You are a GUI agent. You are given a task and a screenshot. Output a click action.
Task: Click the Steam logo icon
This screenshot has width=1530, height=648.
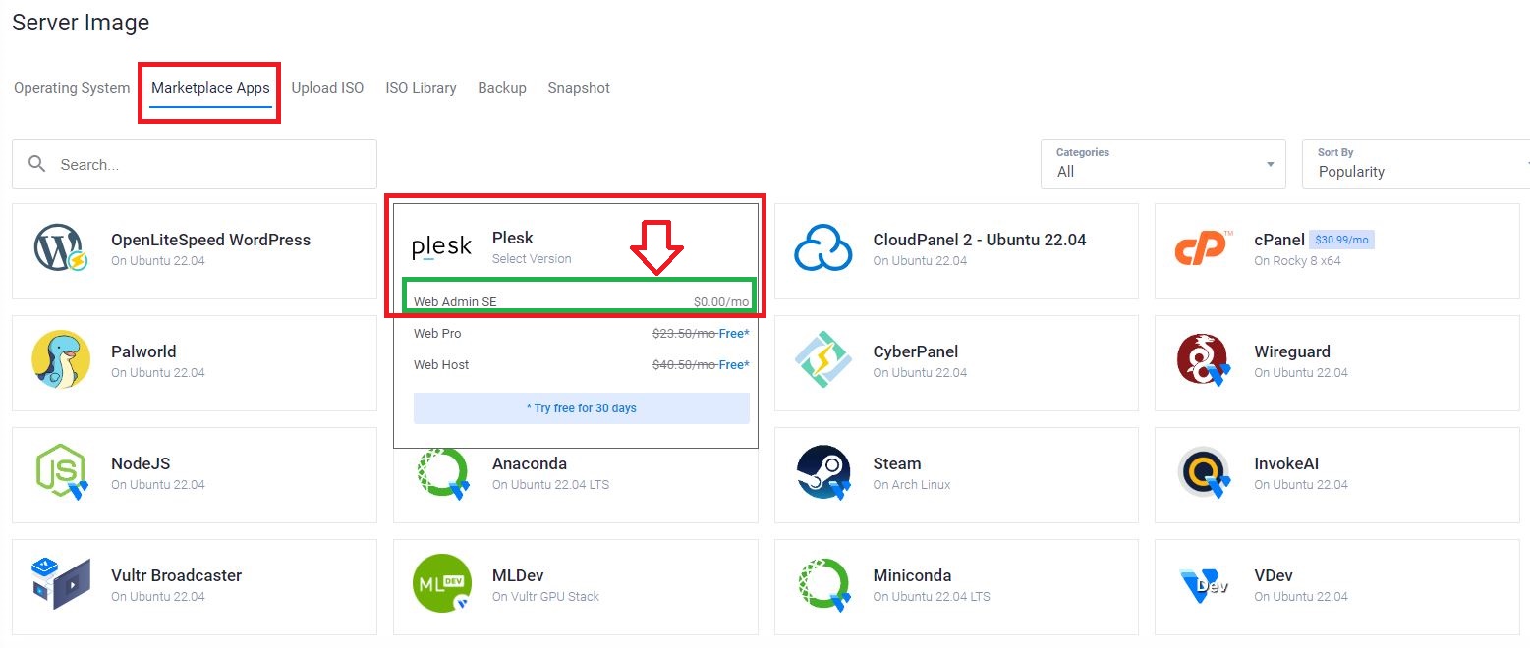(823, 472)
